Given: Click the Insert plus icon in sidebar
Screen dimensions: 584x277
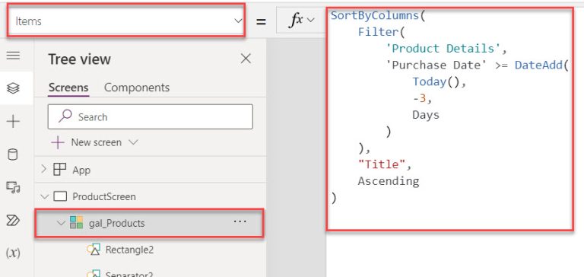Looking at the screenshot, I should (x=13, y=122).
